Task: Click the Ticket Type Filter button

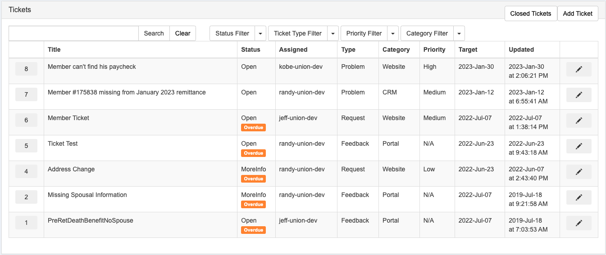Action: (298, 33)
